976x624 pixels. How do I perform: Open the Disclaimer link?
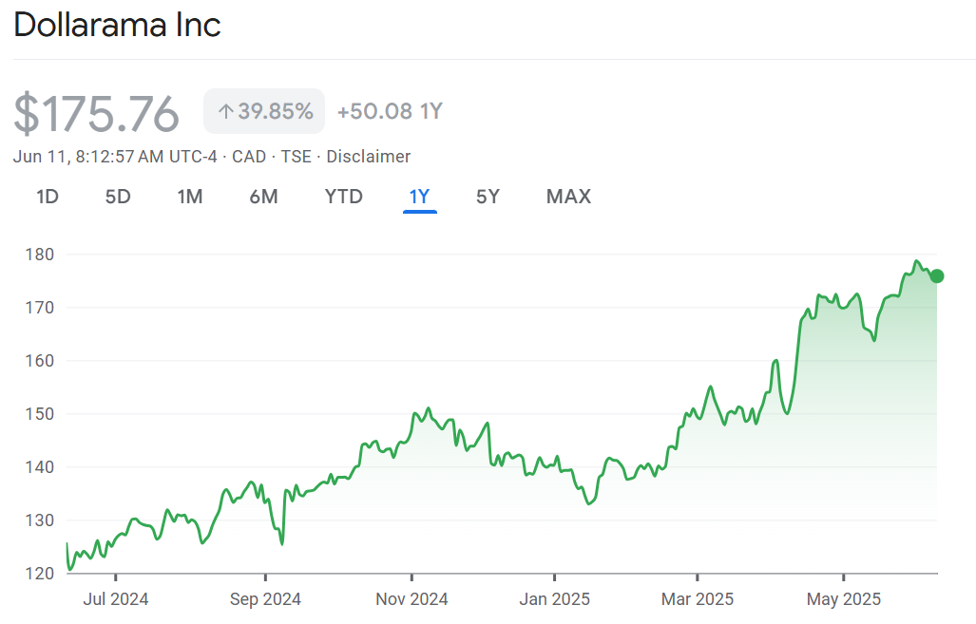tap(368, 157)
